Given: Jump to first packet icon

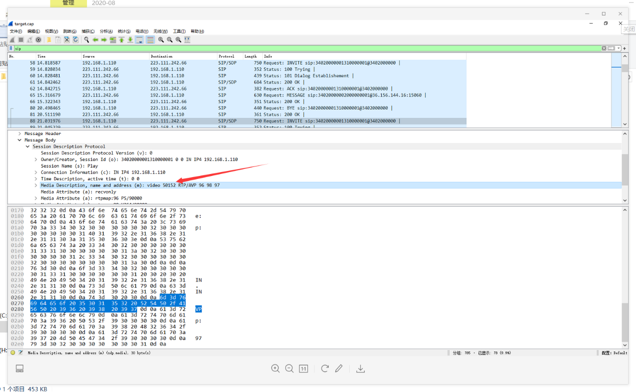Looking at the screenshot, I should click(x=121, y=39).
